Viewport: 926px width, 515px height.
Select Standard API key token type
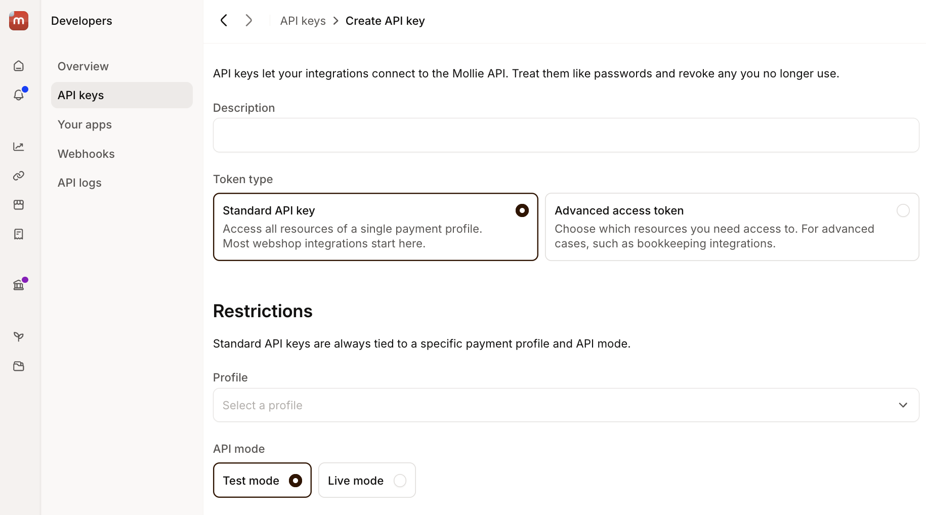point(375,227)
